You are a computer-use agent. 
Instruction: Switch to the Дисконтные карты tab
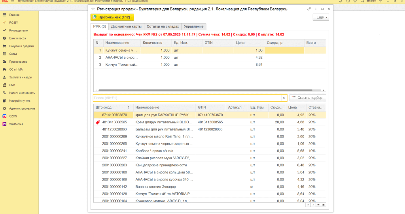click(x=126, y=26)
